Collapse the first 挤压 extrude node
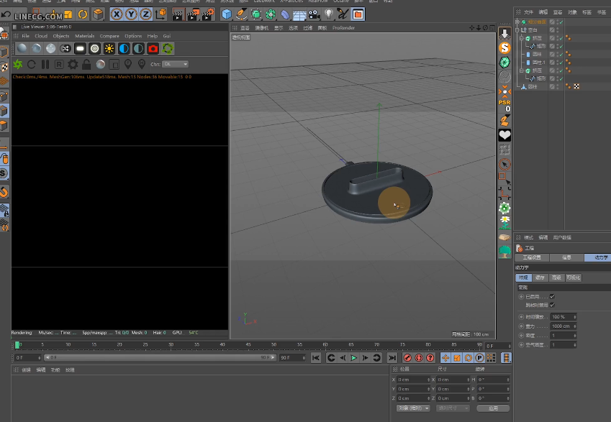Viewport: 611px width, 422px height. pyautogui.click(x=521, y=38)
